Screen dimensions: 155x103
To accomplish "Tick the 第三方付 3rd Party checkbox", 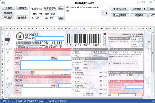I will coord(133,53).
